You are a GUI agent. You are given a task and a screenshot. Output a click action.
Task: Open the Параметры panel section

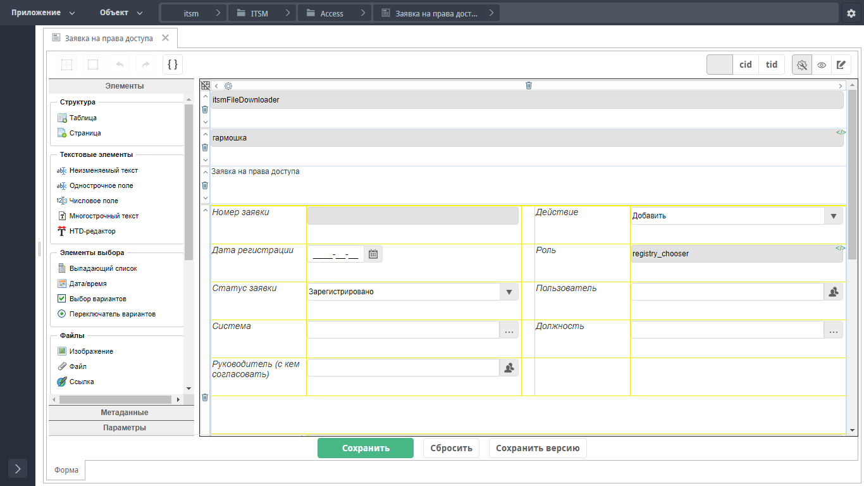click(x=121, y=428)
